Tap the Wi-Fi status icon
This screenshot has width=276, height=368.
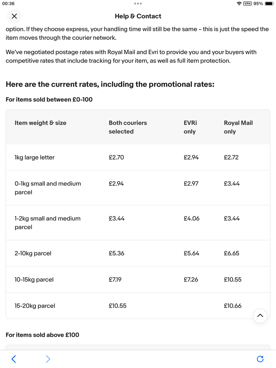pos(239,4)
